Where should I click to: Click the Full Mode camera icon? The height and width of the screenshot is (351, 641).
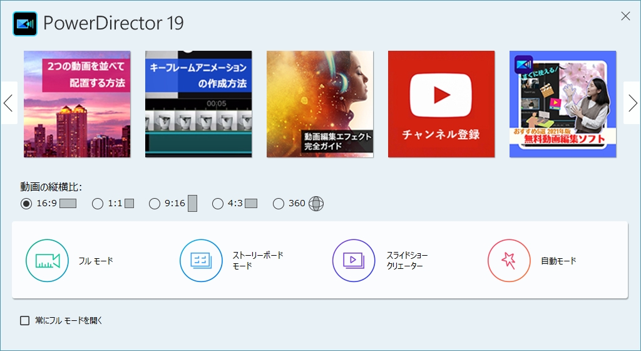47,261
